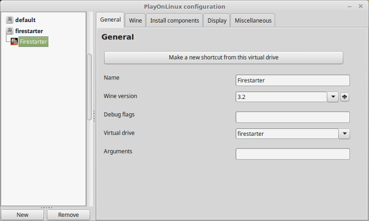
Task: Click the Arguments input field
Action: [293, 154]
